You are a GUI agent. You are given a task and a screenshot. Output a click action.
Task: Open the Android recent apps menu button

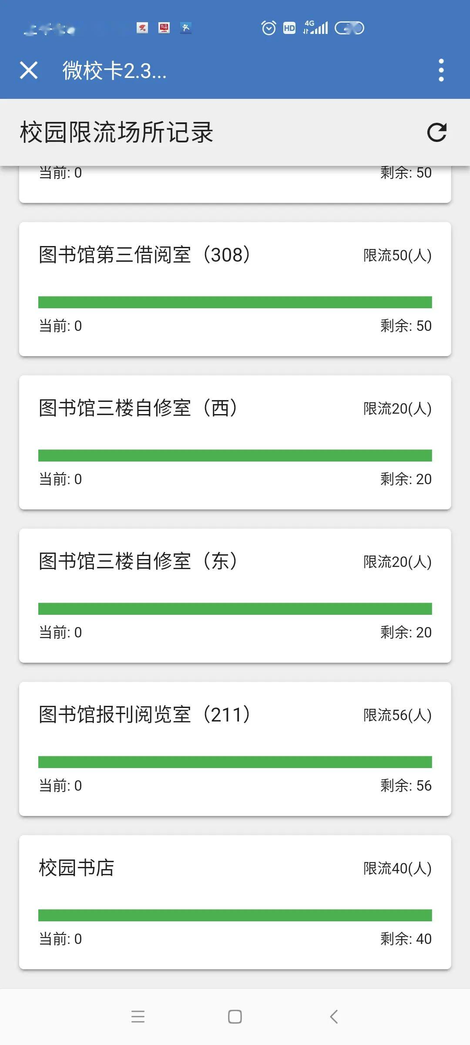[x=138, y=1016]
